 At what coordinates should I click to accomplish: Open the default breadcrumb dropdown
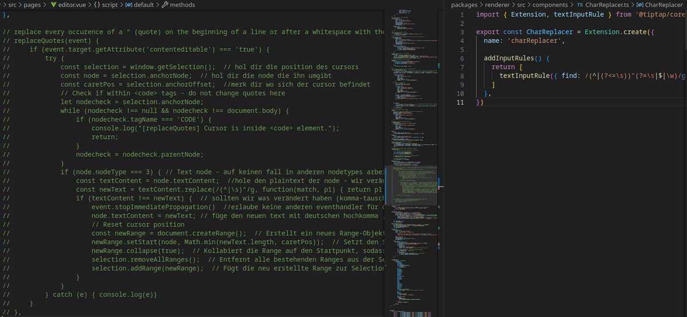pos(144,5)
